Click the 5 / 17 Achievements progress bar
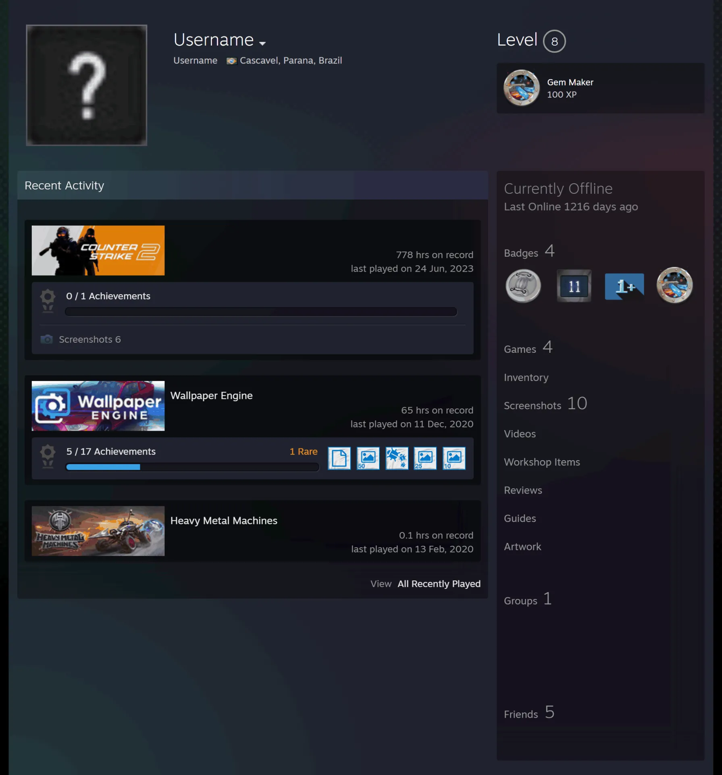The image size is (722, 775). pos(192,467)
